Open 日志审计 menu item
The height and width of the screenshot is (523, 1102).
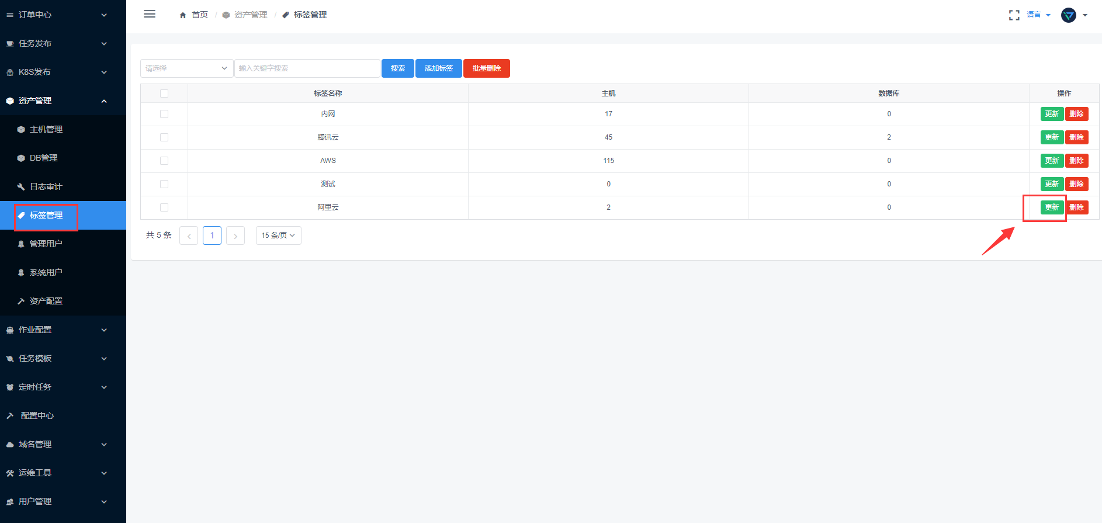tap(63, 187)
